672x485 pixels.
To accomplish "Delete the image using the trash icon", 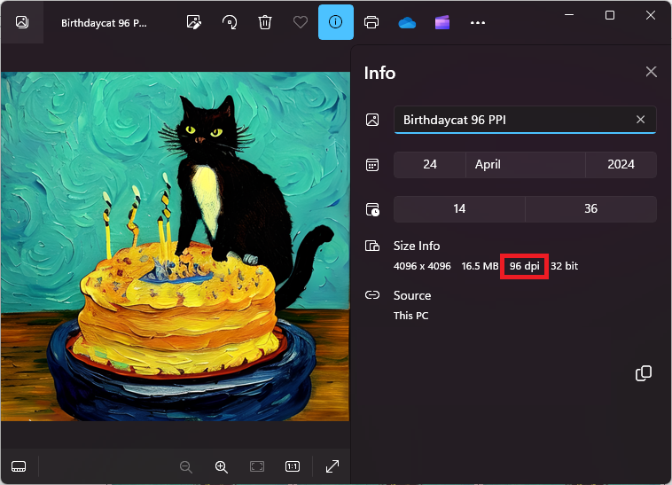I will [265, 22].
